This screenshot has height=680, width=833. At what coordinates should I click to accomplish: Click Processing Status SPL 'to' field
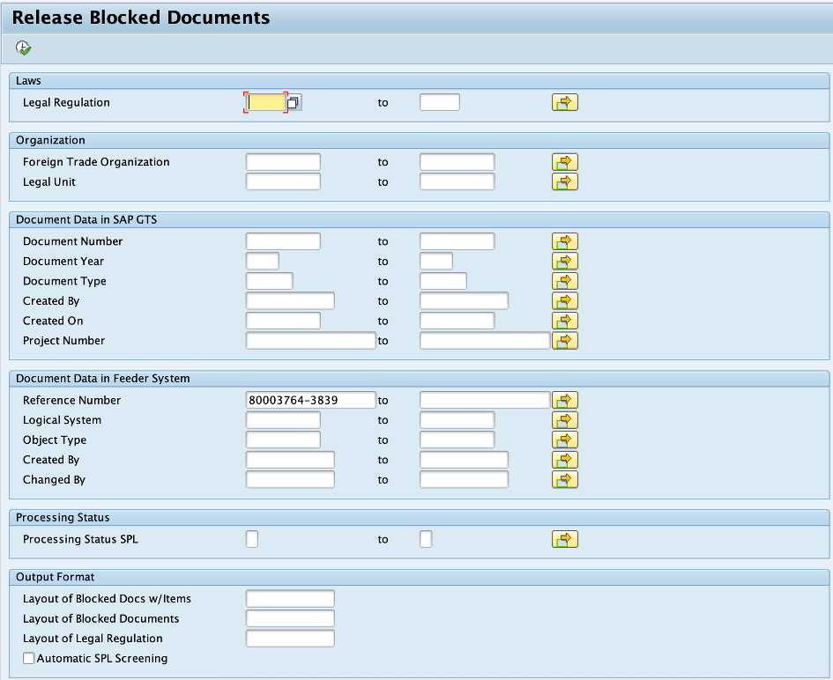click(x=426, y=539)
